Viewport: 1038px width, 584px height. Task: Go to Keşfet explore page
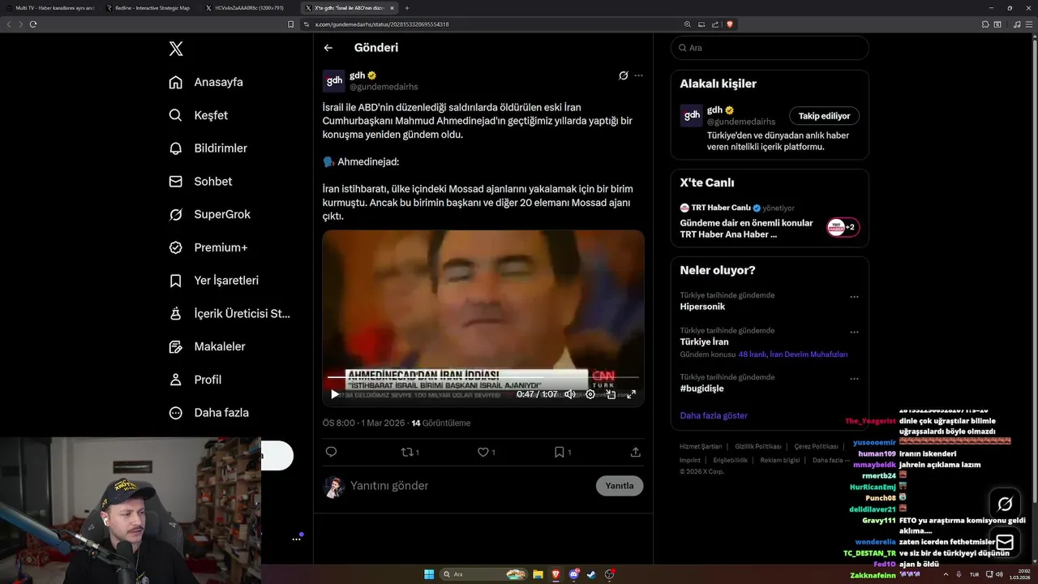pos(198,115)
